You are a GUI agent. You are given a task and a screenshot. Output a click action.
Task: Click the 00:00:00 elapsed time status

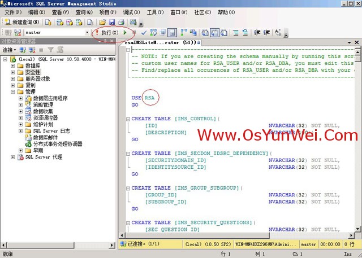pyautogui.click(x=330, y=244)
